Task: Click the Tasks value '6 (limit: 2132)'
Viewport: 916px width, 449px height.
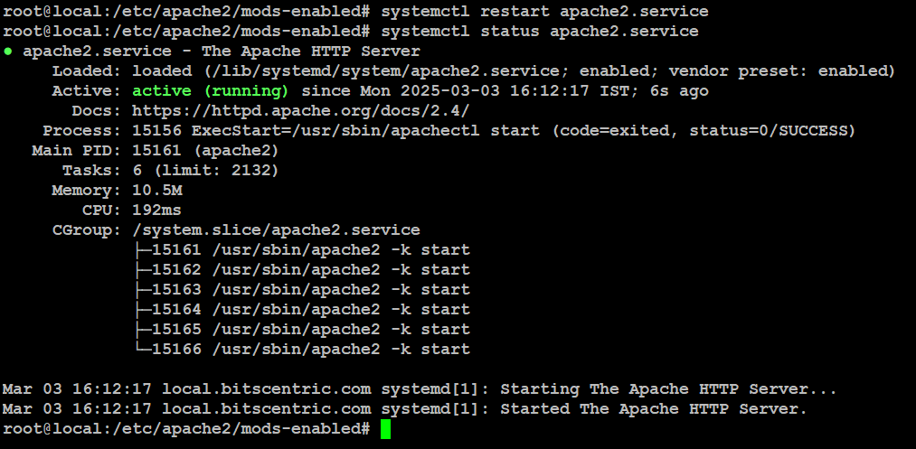Action: [205, 171]
